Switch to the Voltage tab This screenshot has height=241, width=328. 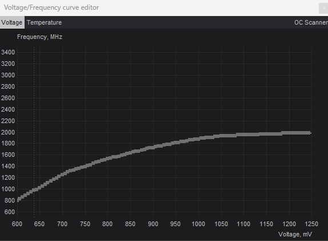pyautogui.click(x=12, y=22)
